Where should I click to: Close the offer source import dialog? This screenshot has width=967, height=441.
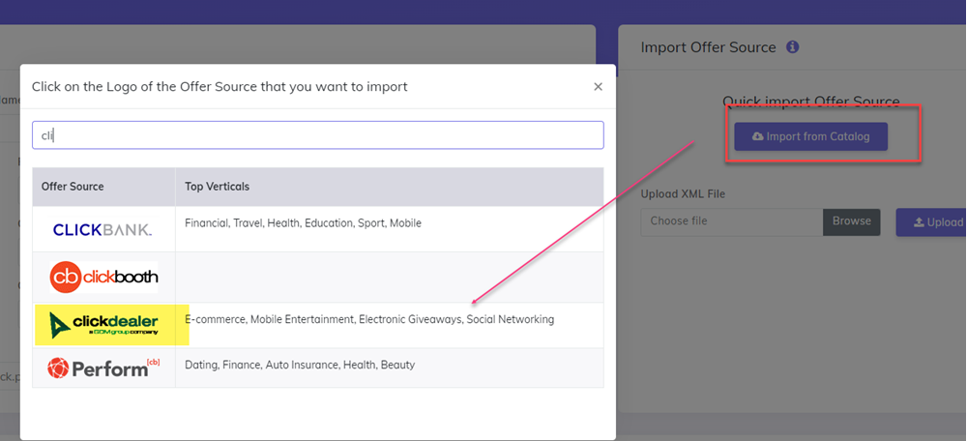pos(598,87)
